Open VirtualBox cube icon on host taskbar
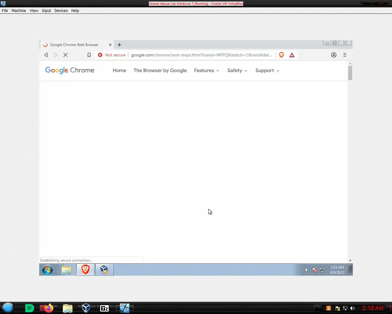The height and width of the screenshot is (314, 392). click(x=86, y=308)
